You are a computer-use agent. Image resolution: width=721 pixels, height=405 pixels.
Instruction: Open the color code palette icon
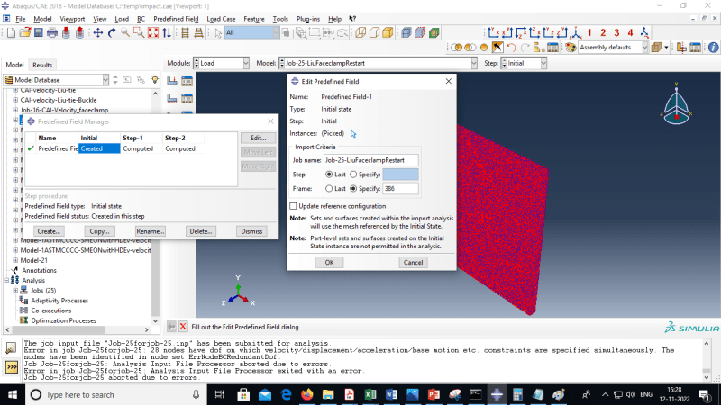pos(570,48)
